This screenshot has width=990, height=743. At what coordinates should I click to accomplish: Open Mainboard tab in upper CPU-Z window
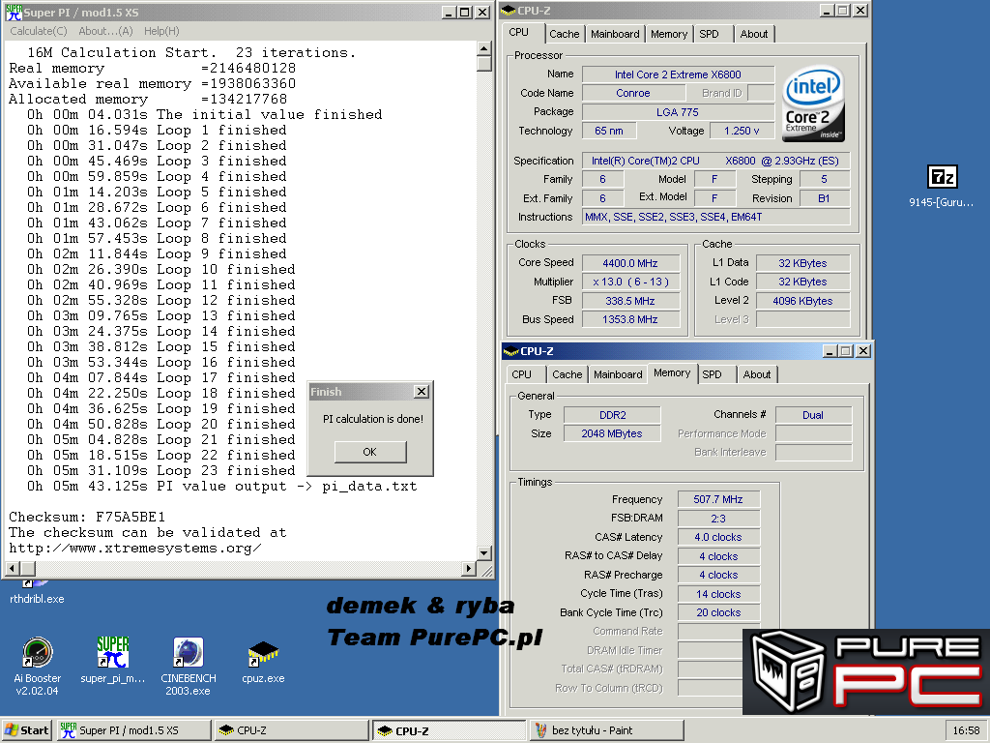click(615, 34)
